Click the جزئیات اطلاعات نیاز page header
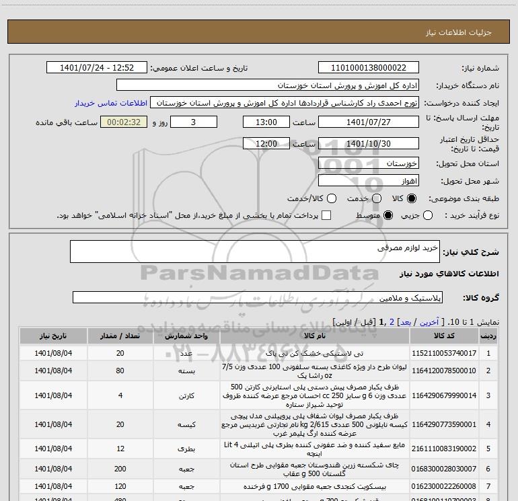The image size is (518, 501). 458,32
